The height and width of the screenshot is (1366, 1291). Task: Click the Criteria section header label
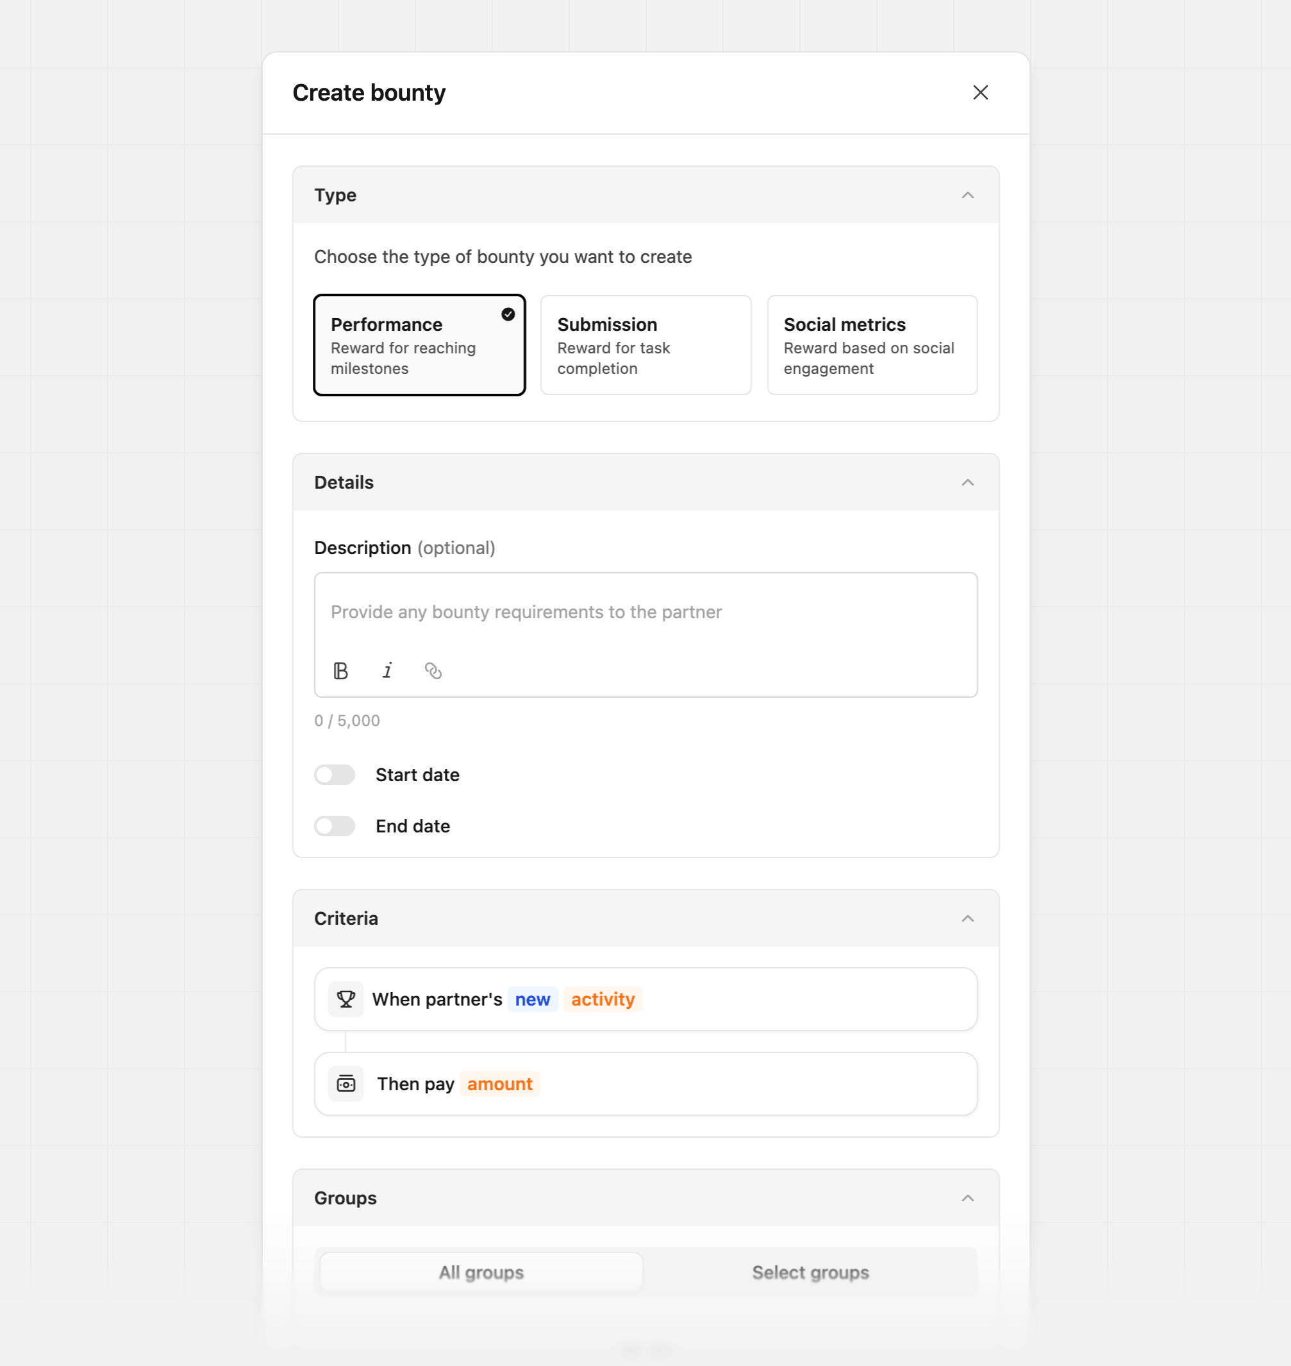346,918
